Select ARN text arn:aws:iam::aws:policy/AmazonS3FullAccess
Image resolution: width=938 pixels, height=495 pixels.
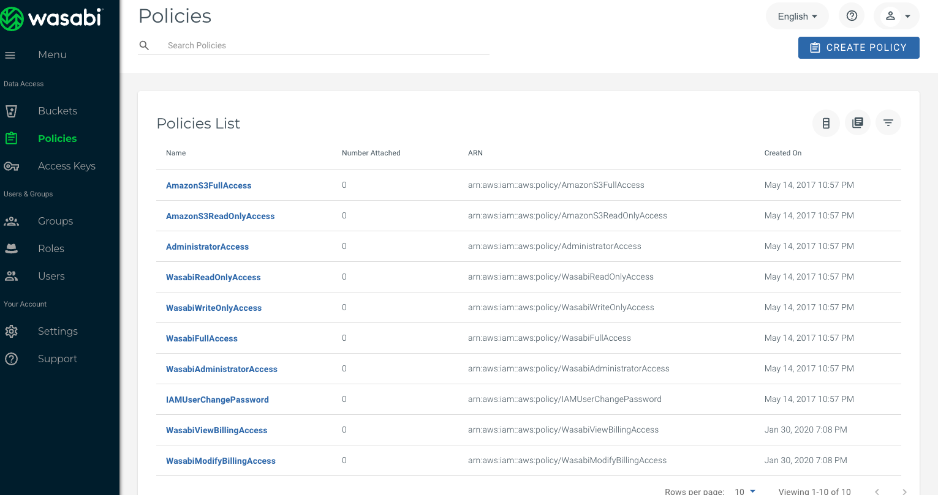(x=556, y=185)
